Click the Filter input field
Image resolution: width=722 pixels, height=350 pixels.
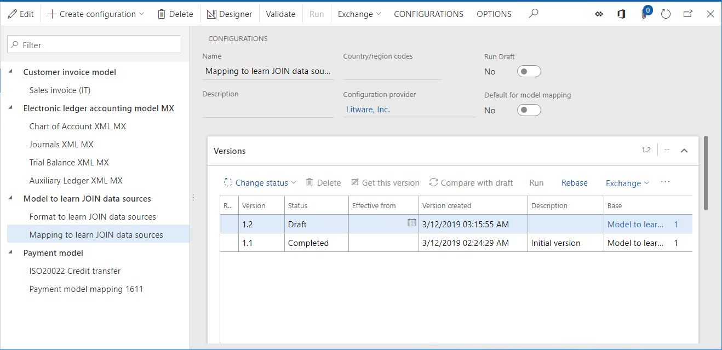tap(94, 45)
